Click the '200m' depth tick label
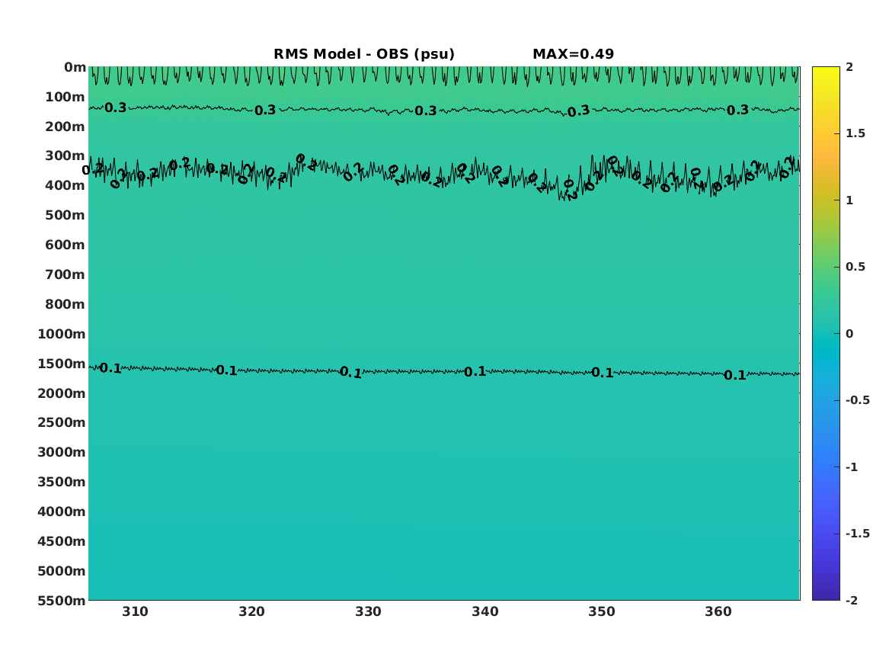 (65, 127)
